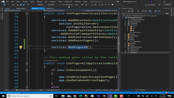
Task: Click the feedback icon next to Live Share
Action: tap(159, 5)
